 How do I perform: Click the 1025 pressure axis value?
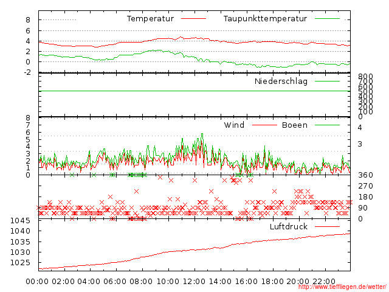tap(20, 263)
